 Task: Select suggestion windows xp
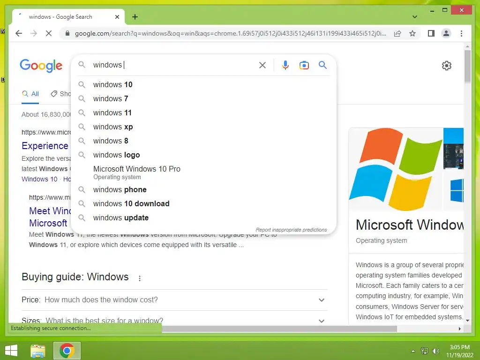[204, 127]
